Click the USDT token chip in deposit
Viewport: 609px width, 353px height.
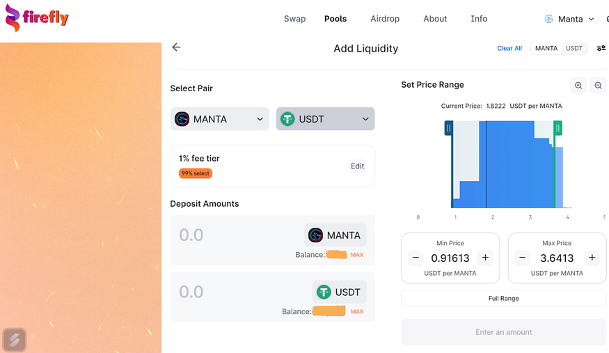point(340,292)
